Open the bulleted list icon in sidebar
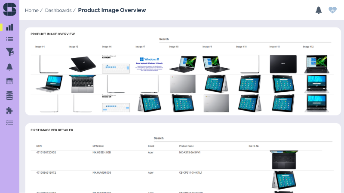 pos(9,39)
